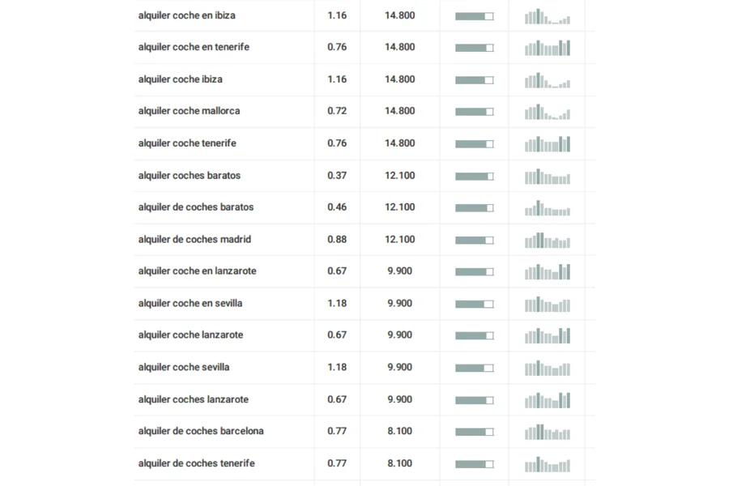Open trend graph for alquiler coche sevilla
The image size is (729, 486).
547,369
